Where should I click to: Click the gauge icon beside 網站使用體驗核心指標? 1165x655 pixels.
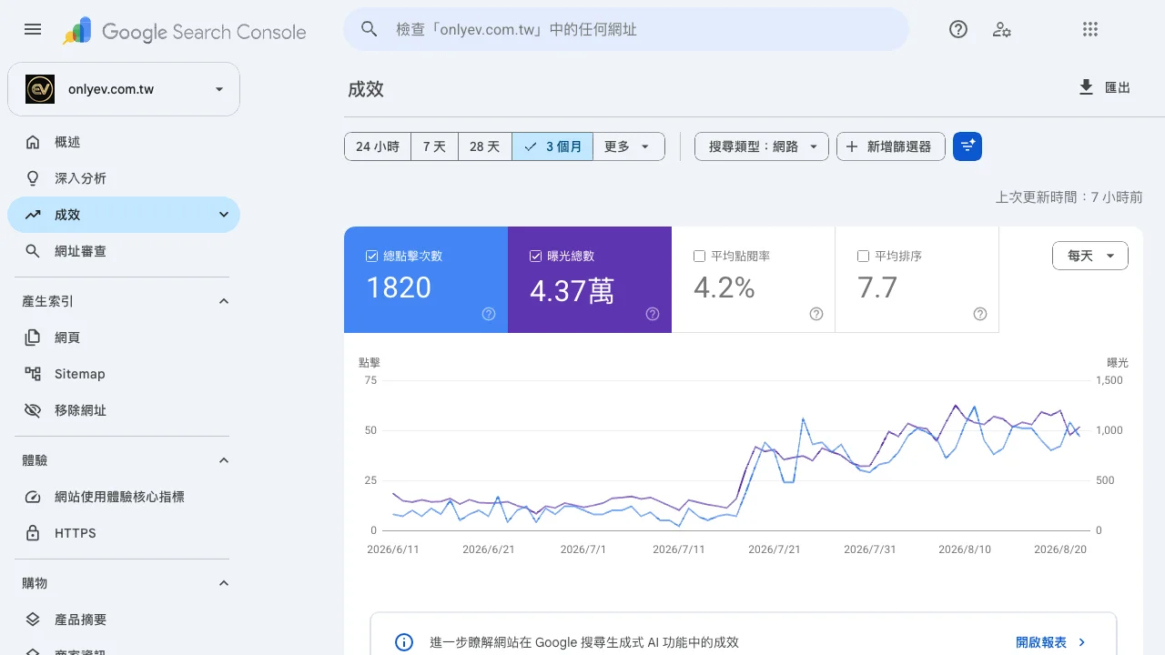tap(33, 497)
